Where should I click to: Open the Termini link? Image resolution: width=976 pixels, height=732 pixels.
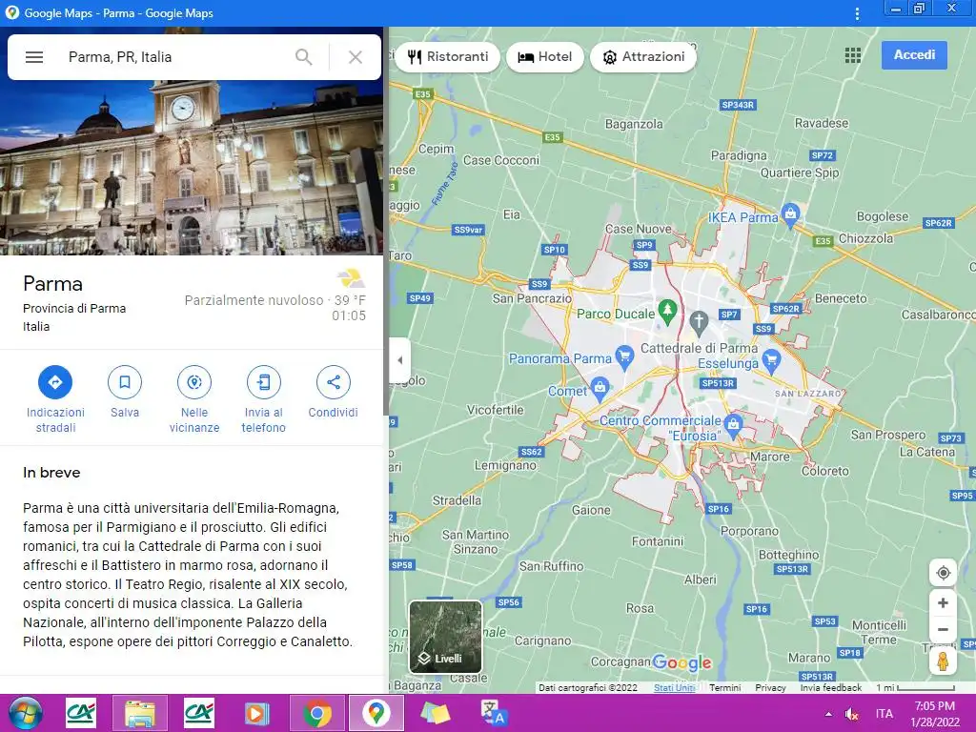[x=725, y=688]
